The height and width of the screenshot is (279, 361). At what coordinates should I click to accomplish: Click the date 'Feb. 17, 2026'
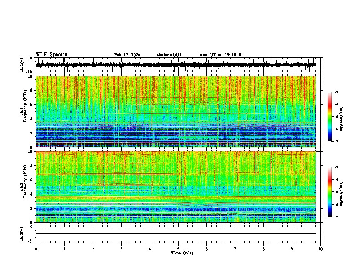[127, 55]
